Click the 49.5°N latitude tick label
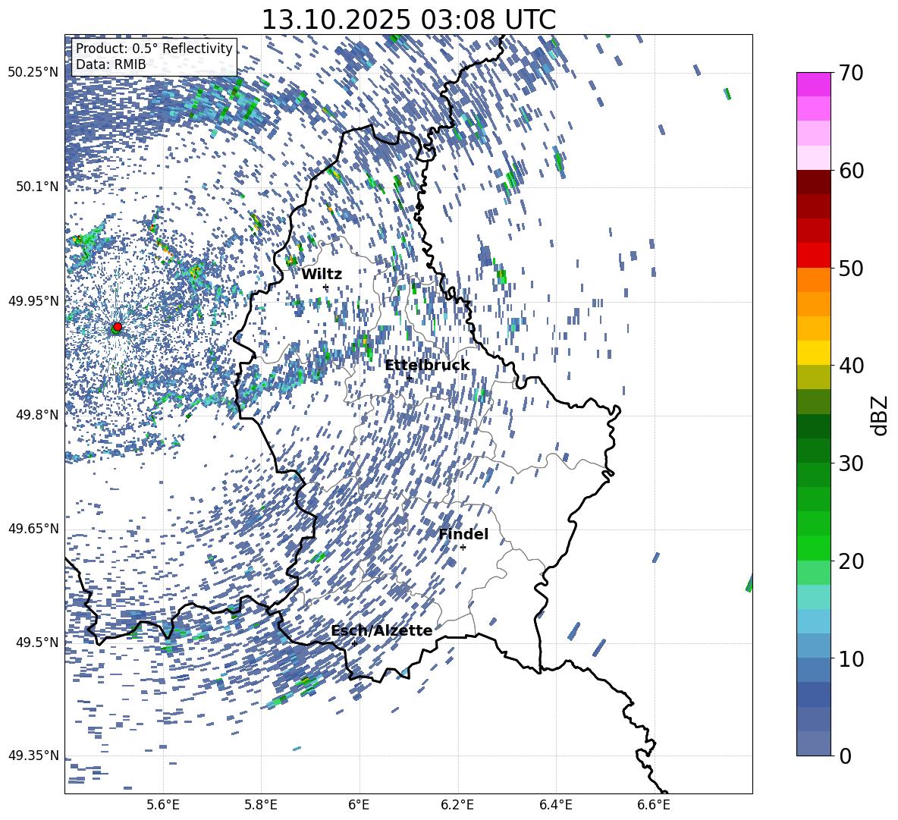The height and width of the screenshot is (820, 898). point(37,642)
